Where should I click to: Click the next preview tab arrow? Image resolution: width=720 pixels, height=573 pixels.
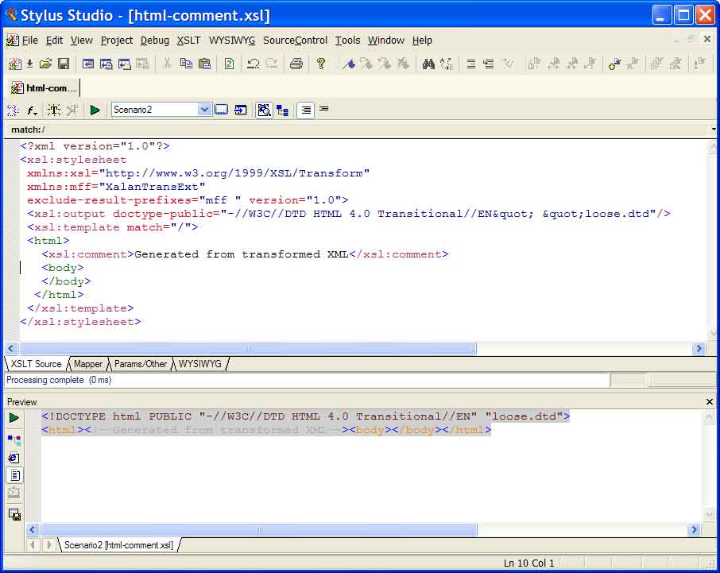[x=48, y=545]
